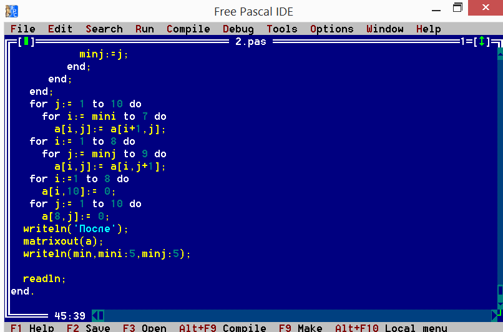503x332 pixels.
Task: Open the File menu
Action: pos(22,29)
